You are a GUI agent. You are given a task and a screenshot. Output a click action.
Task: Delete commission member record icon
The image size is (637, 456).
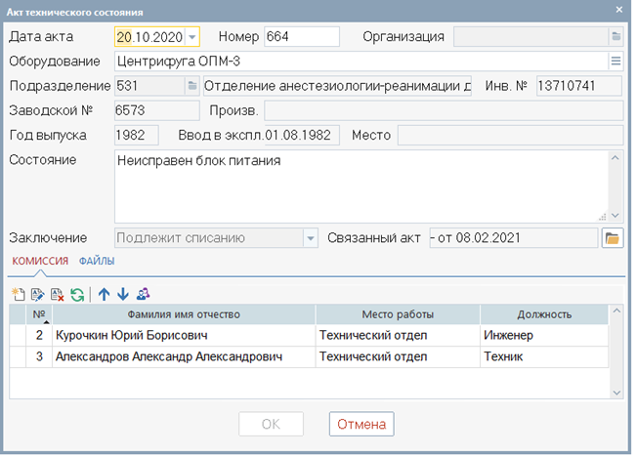pos(58,294)
